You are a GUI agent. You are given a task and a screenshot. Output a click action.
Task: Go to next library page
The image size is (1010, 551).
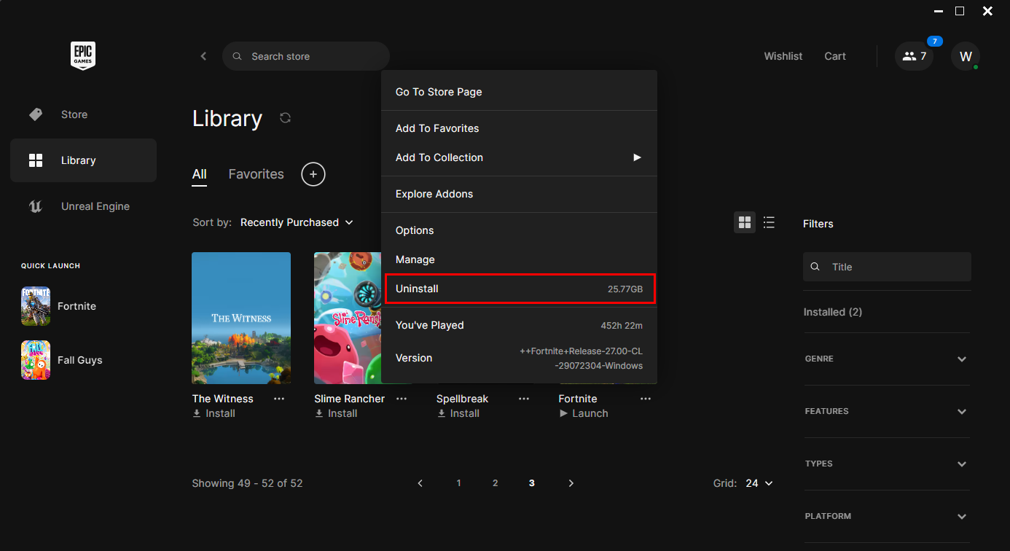[x=571, y=483]
